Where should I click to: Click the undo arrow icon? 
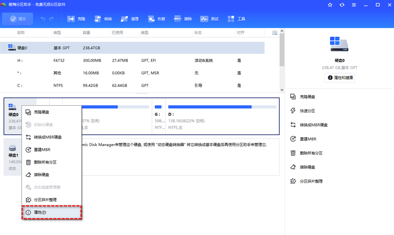click(x=43, y=19)
